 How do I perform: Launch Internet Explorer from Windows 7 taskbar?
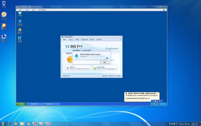pyautogui.click(x=9, y=124)
